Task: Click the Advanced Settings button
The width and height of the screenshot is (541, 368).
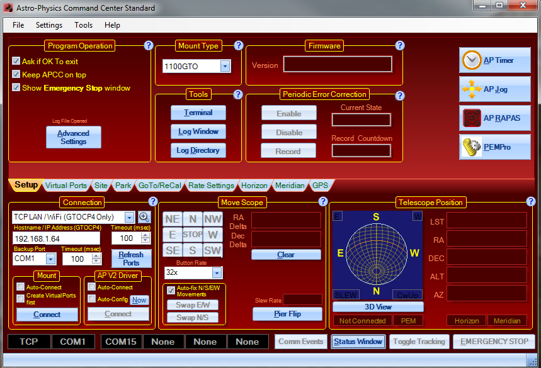Action: click(x=73, y=137)
